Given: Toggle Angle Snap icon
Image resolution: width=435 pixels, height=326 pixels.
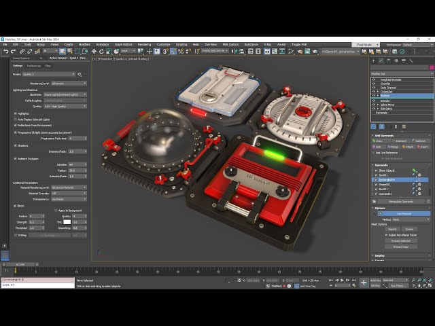Looking at the screenshot, I should pyautogui.click(x=173, y=52).
